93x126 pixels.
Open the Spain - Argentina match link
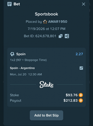coord(22,68)
